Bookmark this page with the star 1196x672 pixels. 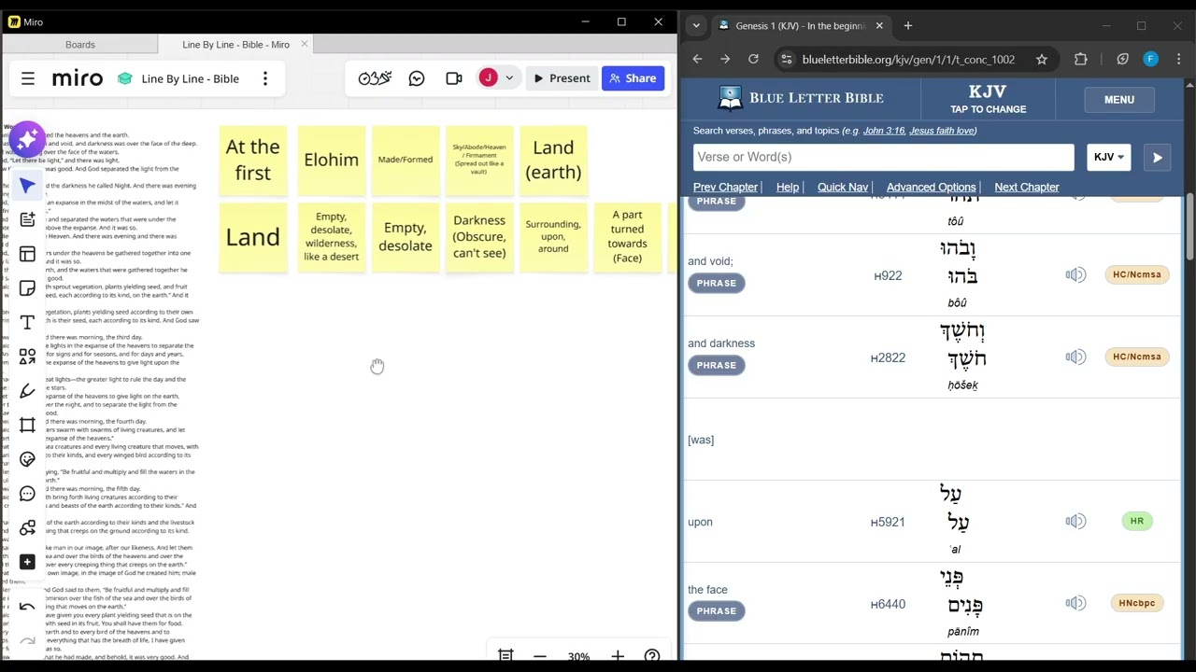[1041, 60]
